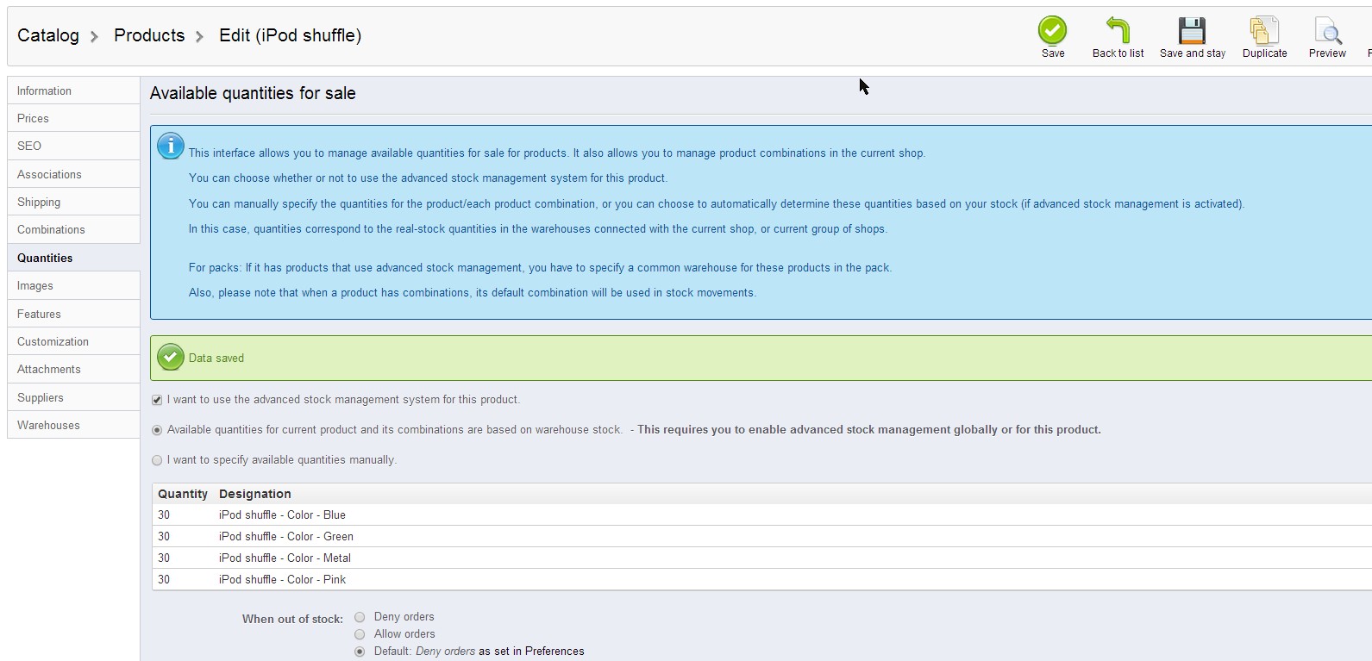The width and height of the screenshot is (1372, 661).
Task: Click the iPod shuffle - Color - Blue row
Action: click(x=761, y=514)
